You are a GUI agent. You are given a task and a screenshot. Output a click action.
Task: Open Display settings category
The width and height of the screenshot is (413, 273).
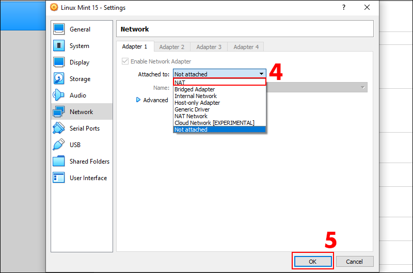click(82, 62)
